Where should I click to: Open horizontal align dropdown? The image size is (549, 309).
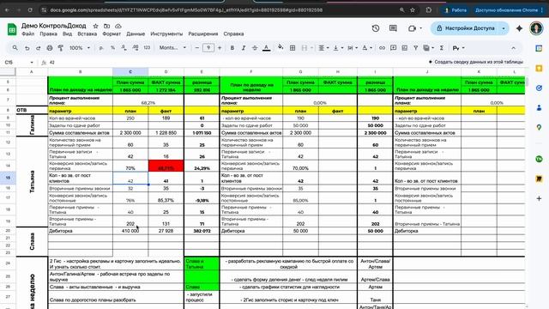point(323,48)
